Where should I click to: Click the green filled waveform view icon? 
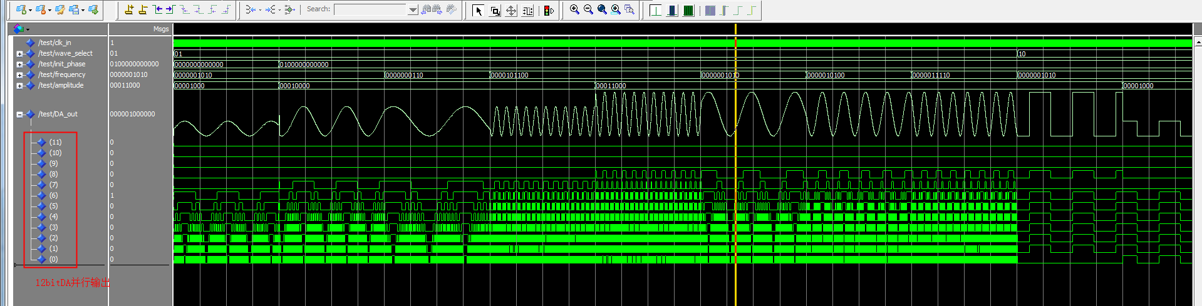tap(688, 10)
